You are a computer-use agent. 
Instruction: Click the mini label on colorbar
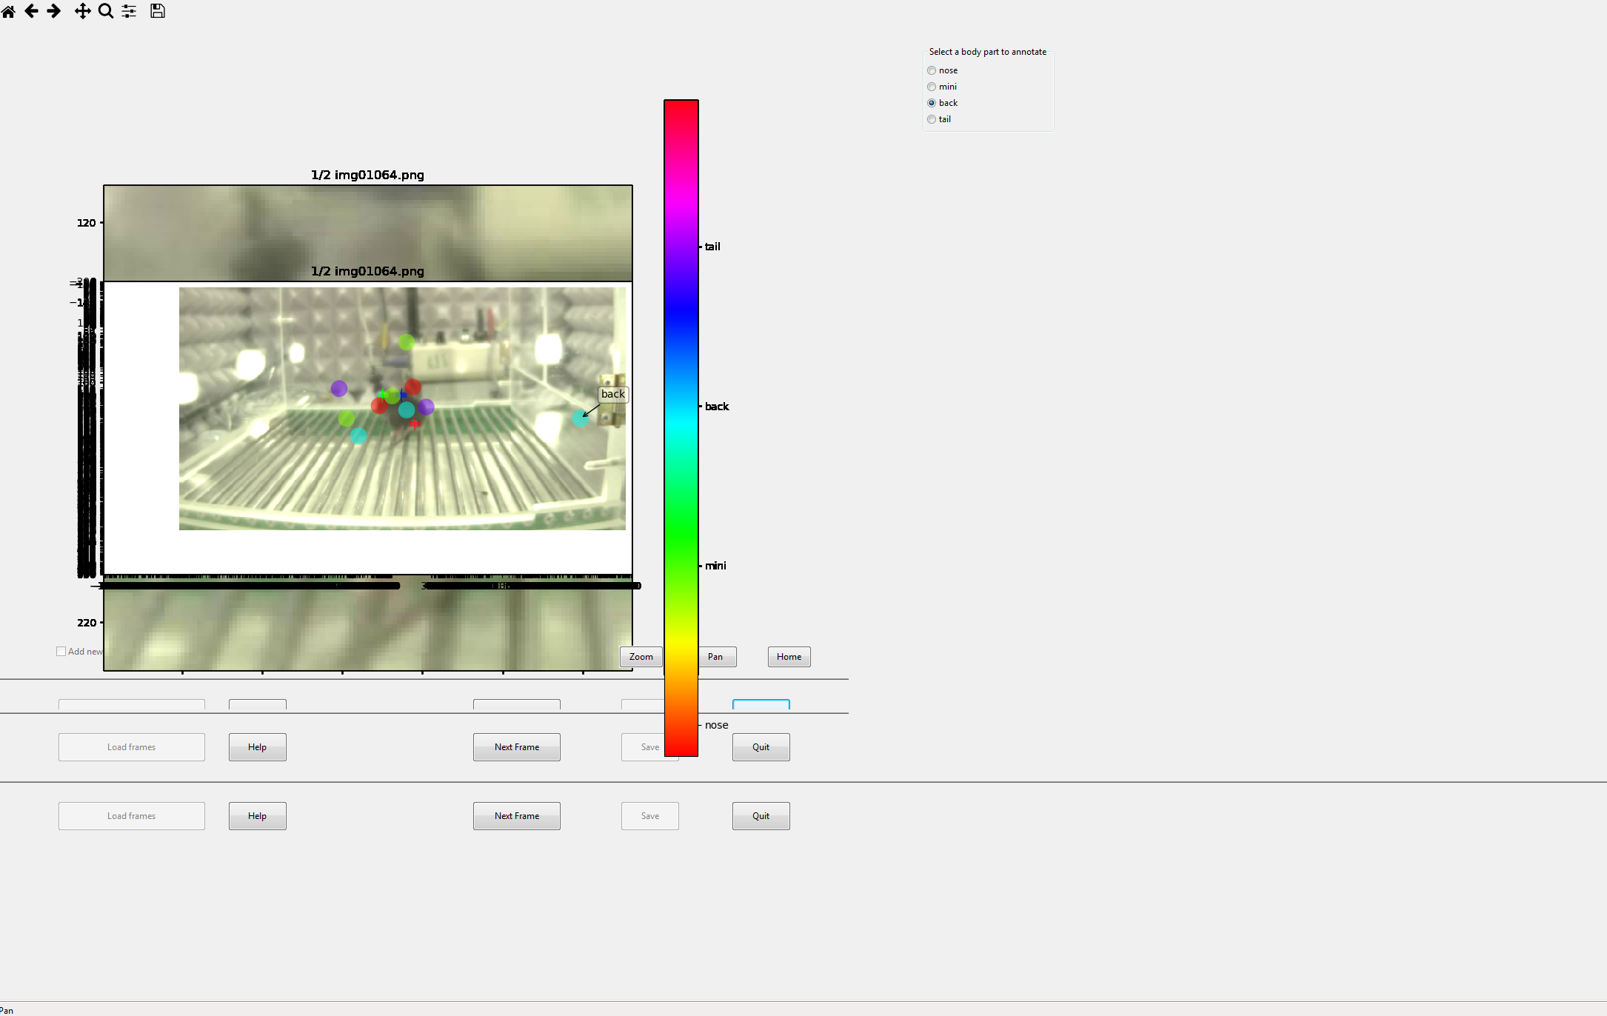click(715, 566)
